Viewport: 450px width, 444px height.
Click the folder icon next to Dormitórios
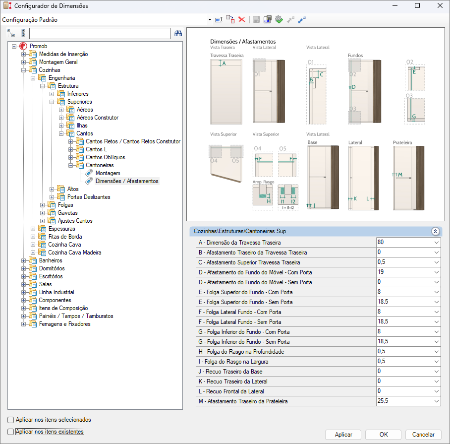33,268
